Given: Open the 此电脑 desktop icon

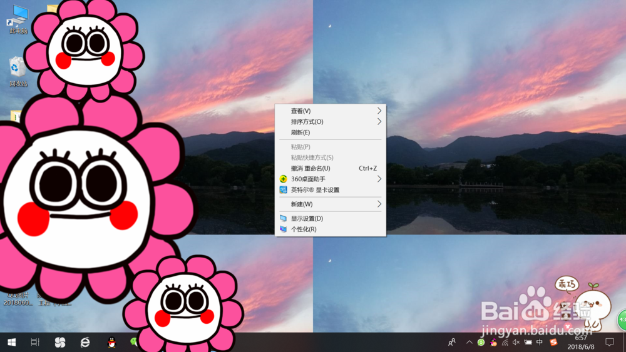Looking at the screenshot, I should tap(18, 19).
